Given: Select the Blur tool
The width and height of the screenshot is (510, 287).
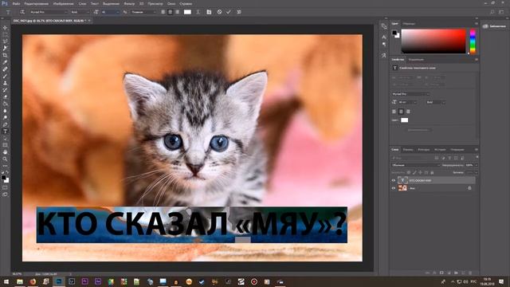Looking at the screenshot, I should click(5, 111).
